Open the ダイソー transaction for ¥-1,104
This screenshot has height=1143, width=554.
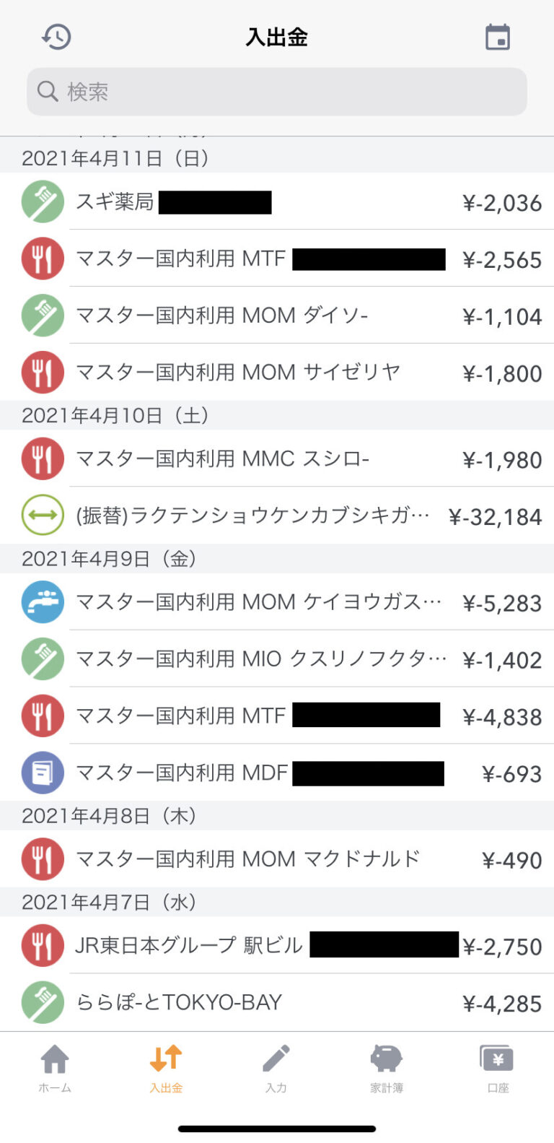pos(303,316)
